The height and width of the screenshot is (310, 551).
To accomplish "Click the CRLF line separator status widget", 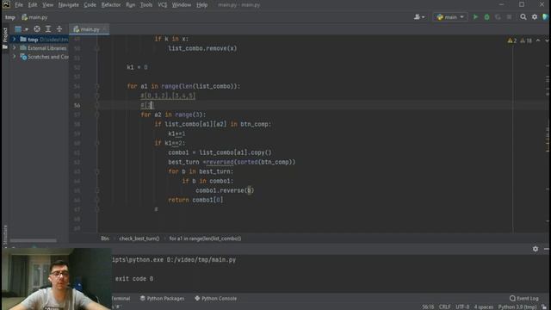I will coord(444,307).
